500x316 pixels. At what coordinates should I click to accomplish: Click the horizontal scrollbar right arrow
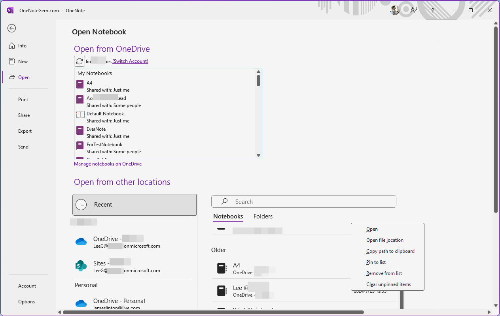pyautogui.click(x=488, y=312)
